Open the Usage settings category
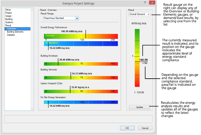The width and height of the screenshot is (201, 135). tap(8, 16)
